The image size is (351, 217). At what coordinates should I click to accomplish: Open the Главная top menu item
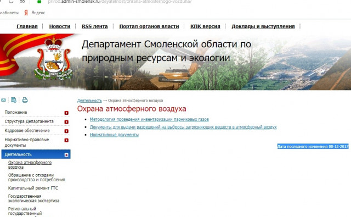27,26
